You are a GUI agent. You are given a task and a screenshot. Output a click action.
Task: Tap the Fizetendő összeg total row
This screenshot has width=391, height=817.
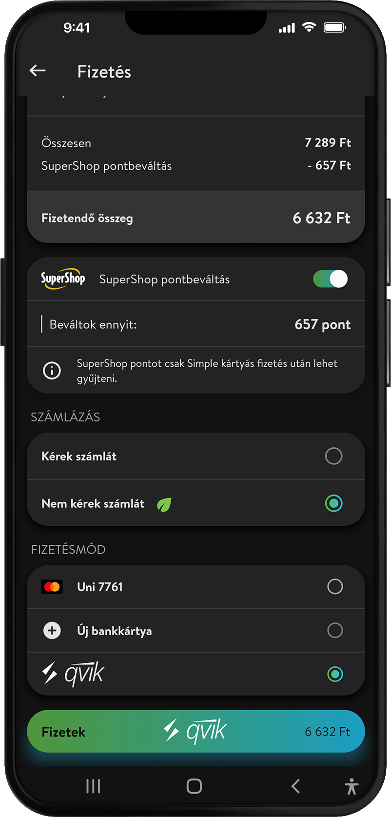tap(196, 218)
